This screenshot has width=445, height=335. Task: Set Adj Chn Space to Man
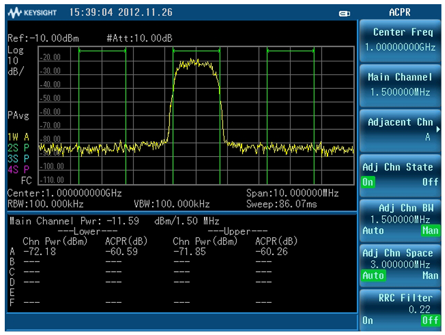click(x=430, y=276)
